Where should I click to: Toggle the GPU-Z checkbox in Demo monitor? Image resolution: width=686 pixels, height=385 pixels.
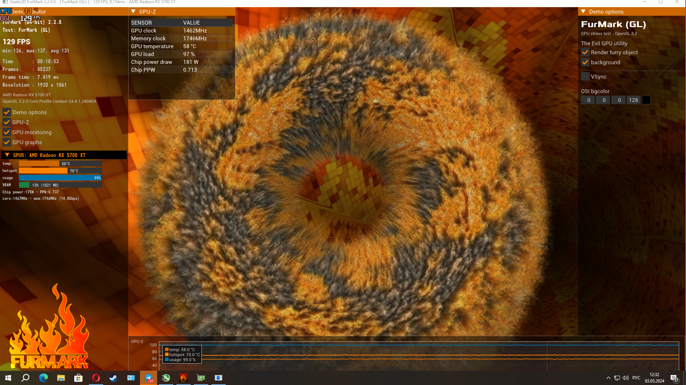[7, 122]
